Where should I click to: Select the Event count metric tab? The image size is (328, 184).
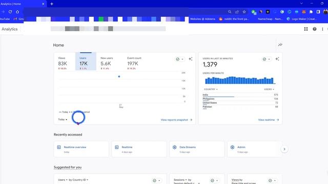pyautogui.click(x=134, y=63)
